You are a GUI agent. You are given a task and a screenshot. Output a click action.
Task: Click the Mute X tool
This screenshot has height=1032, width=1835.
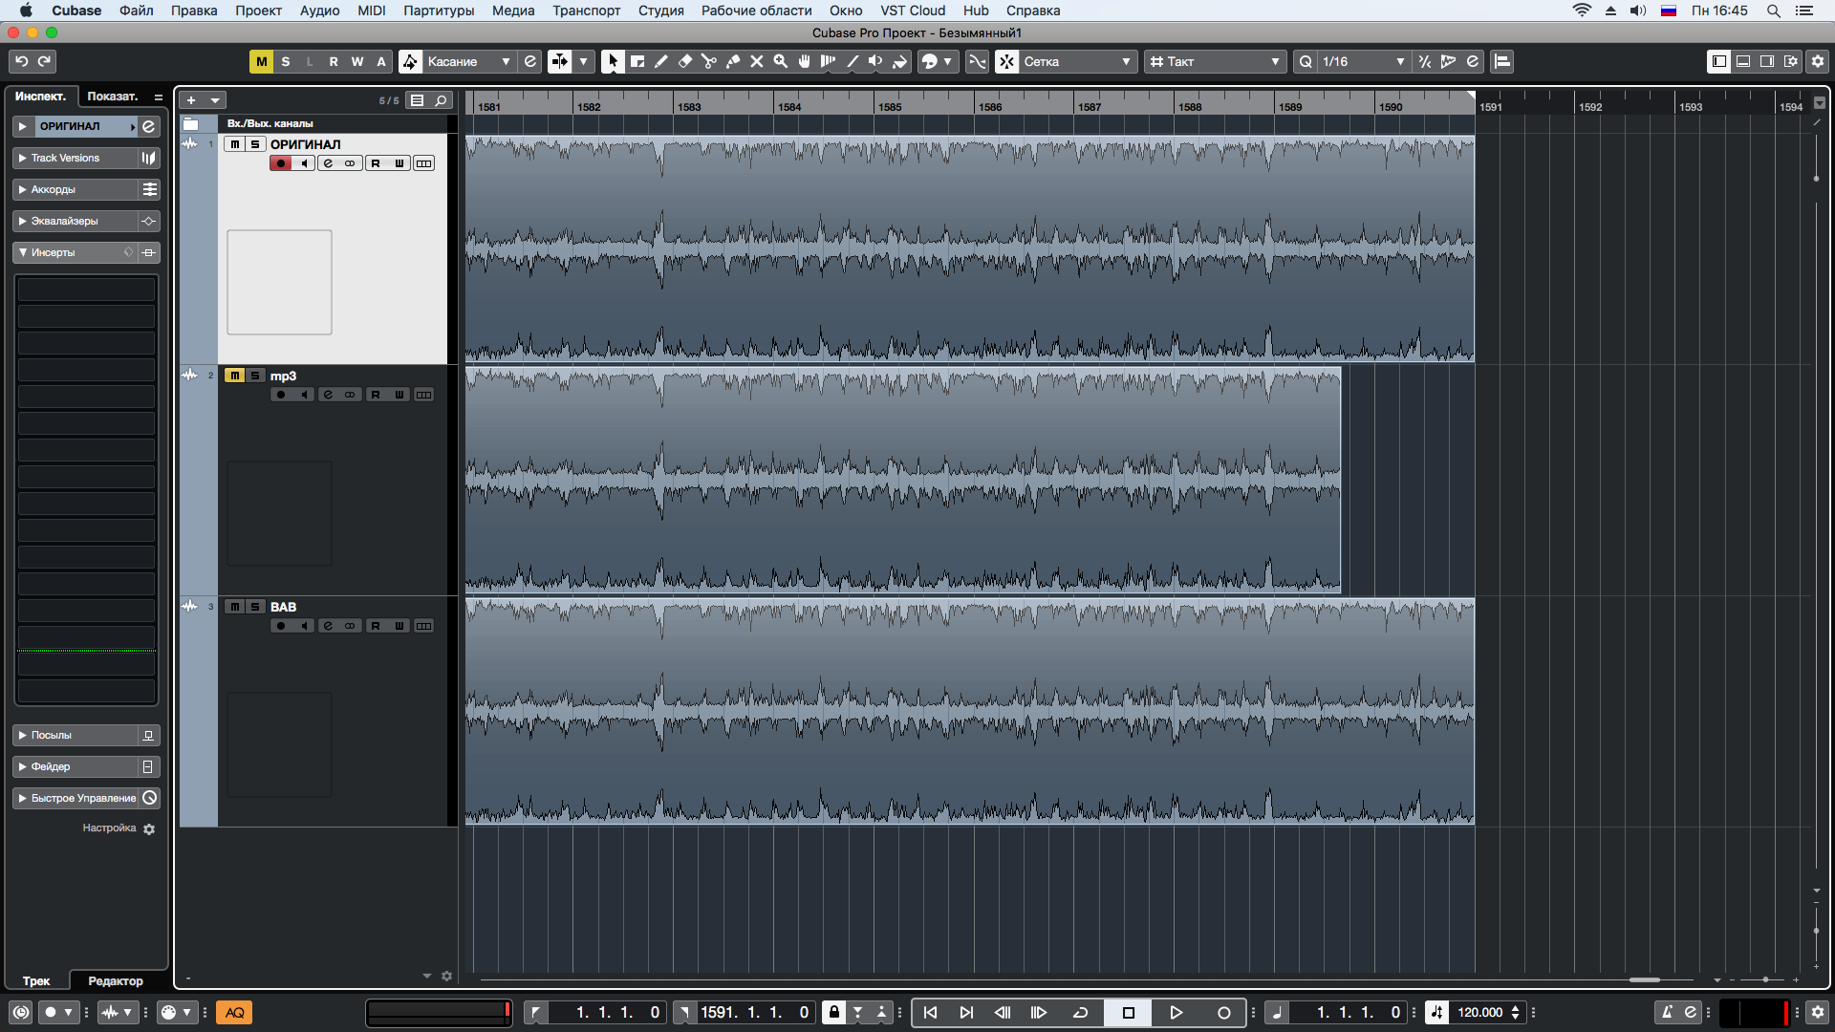pos(756,61)
